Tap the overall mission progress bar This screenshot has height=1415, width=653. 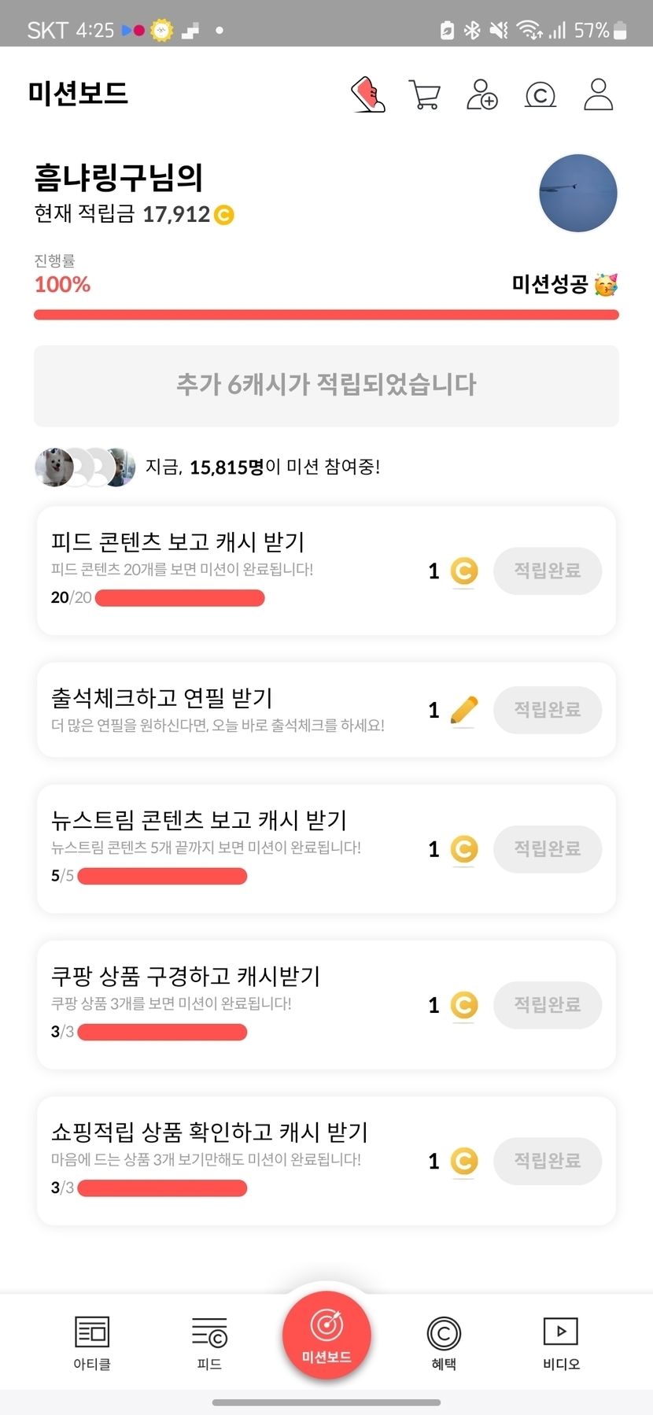point(326,315)
